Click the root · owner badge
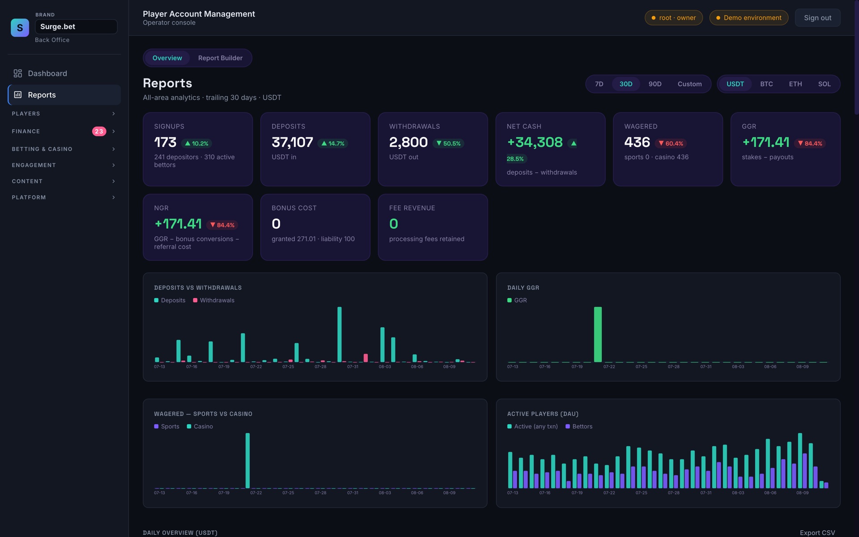 coord(673,18)
